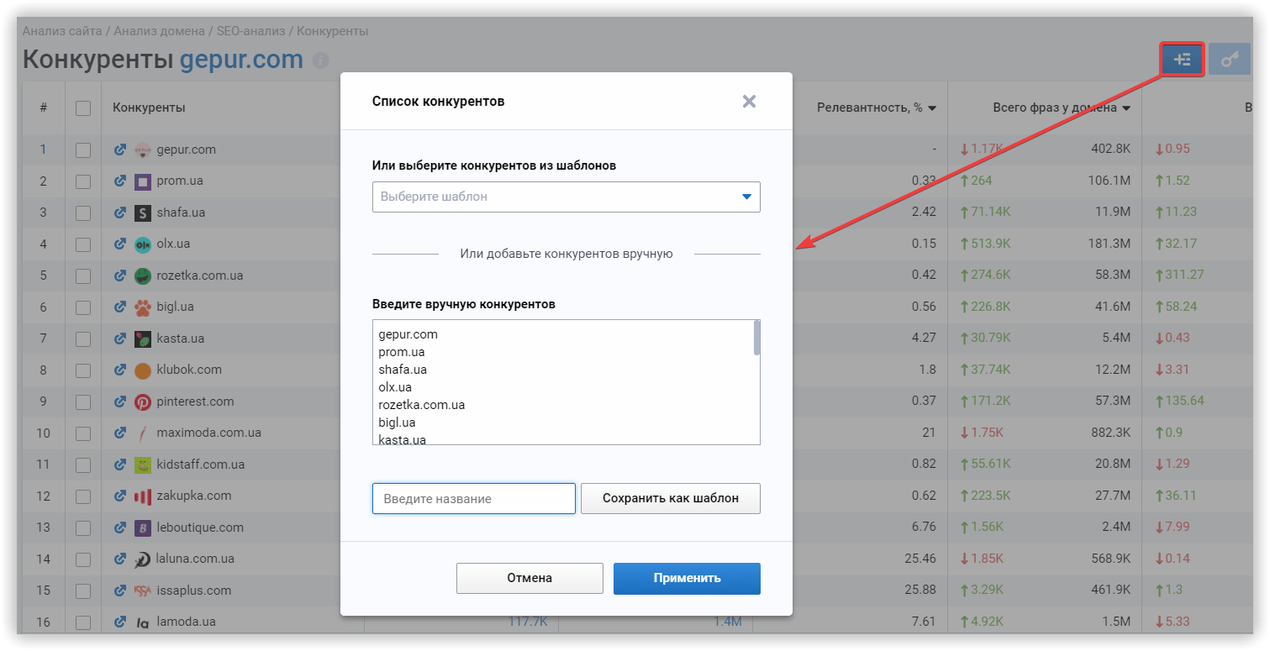Open external link icon for olx.ua row
1270x651 pixels.
(119, 244)
